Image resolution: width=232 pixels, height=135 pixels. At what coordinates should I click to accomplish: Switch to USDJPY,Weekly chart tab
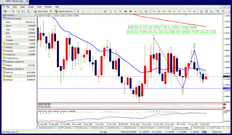click(64, 128)
